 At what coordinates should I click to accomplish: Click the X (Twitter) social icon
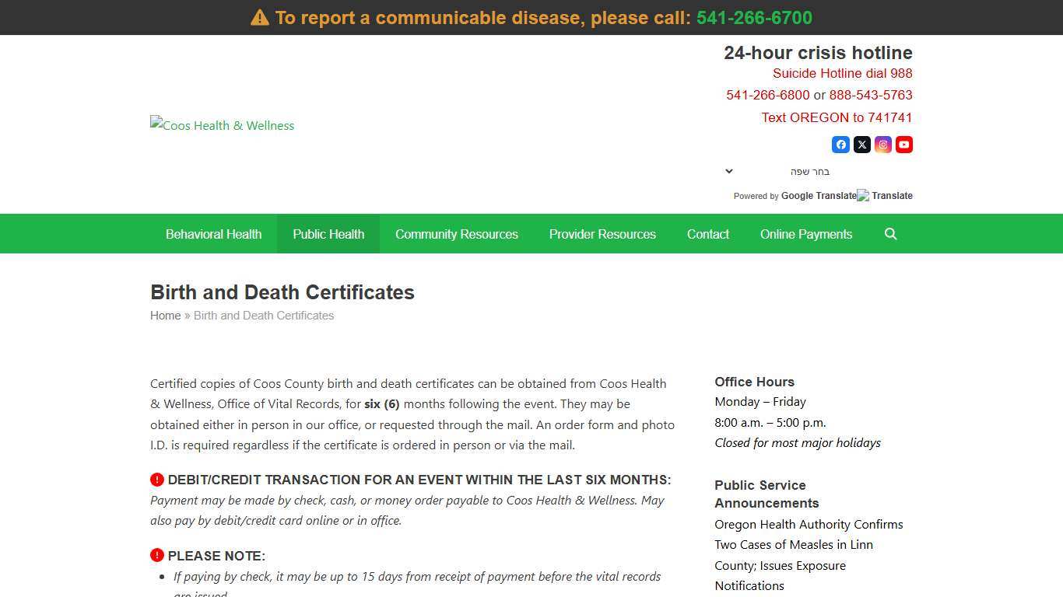point(861,145)
